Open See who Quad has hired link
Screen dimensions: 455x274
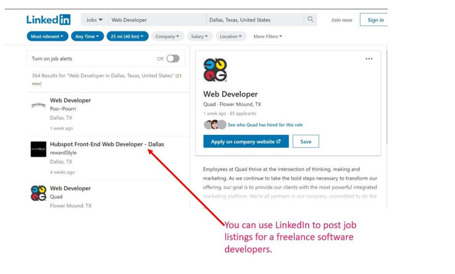(265, 125)
